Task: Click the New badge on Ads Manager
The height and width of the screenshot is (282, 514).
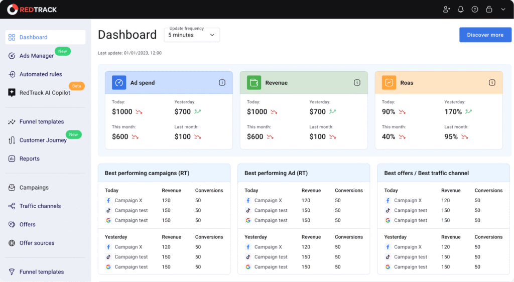Action: (63, 51)
